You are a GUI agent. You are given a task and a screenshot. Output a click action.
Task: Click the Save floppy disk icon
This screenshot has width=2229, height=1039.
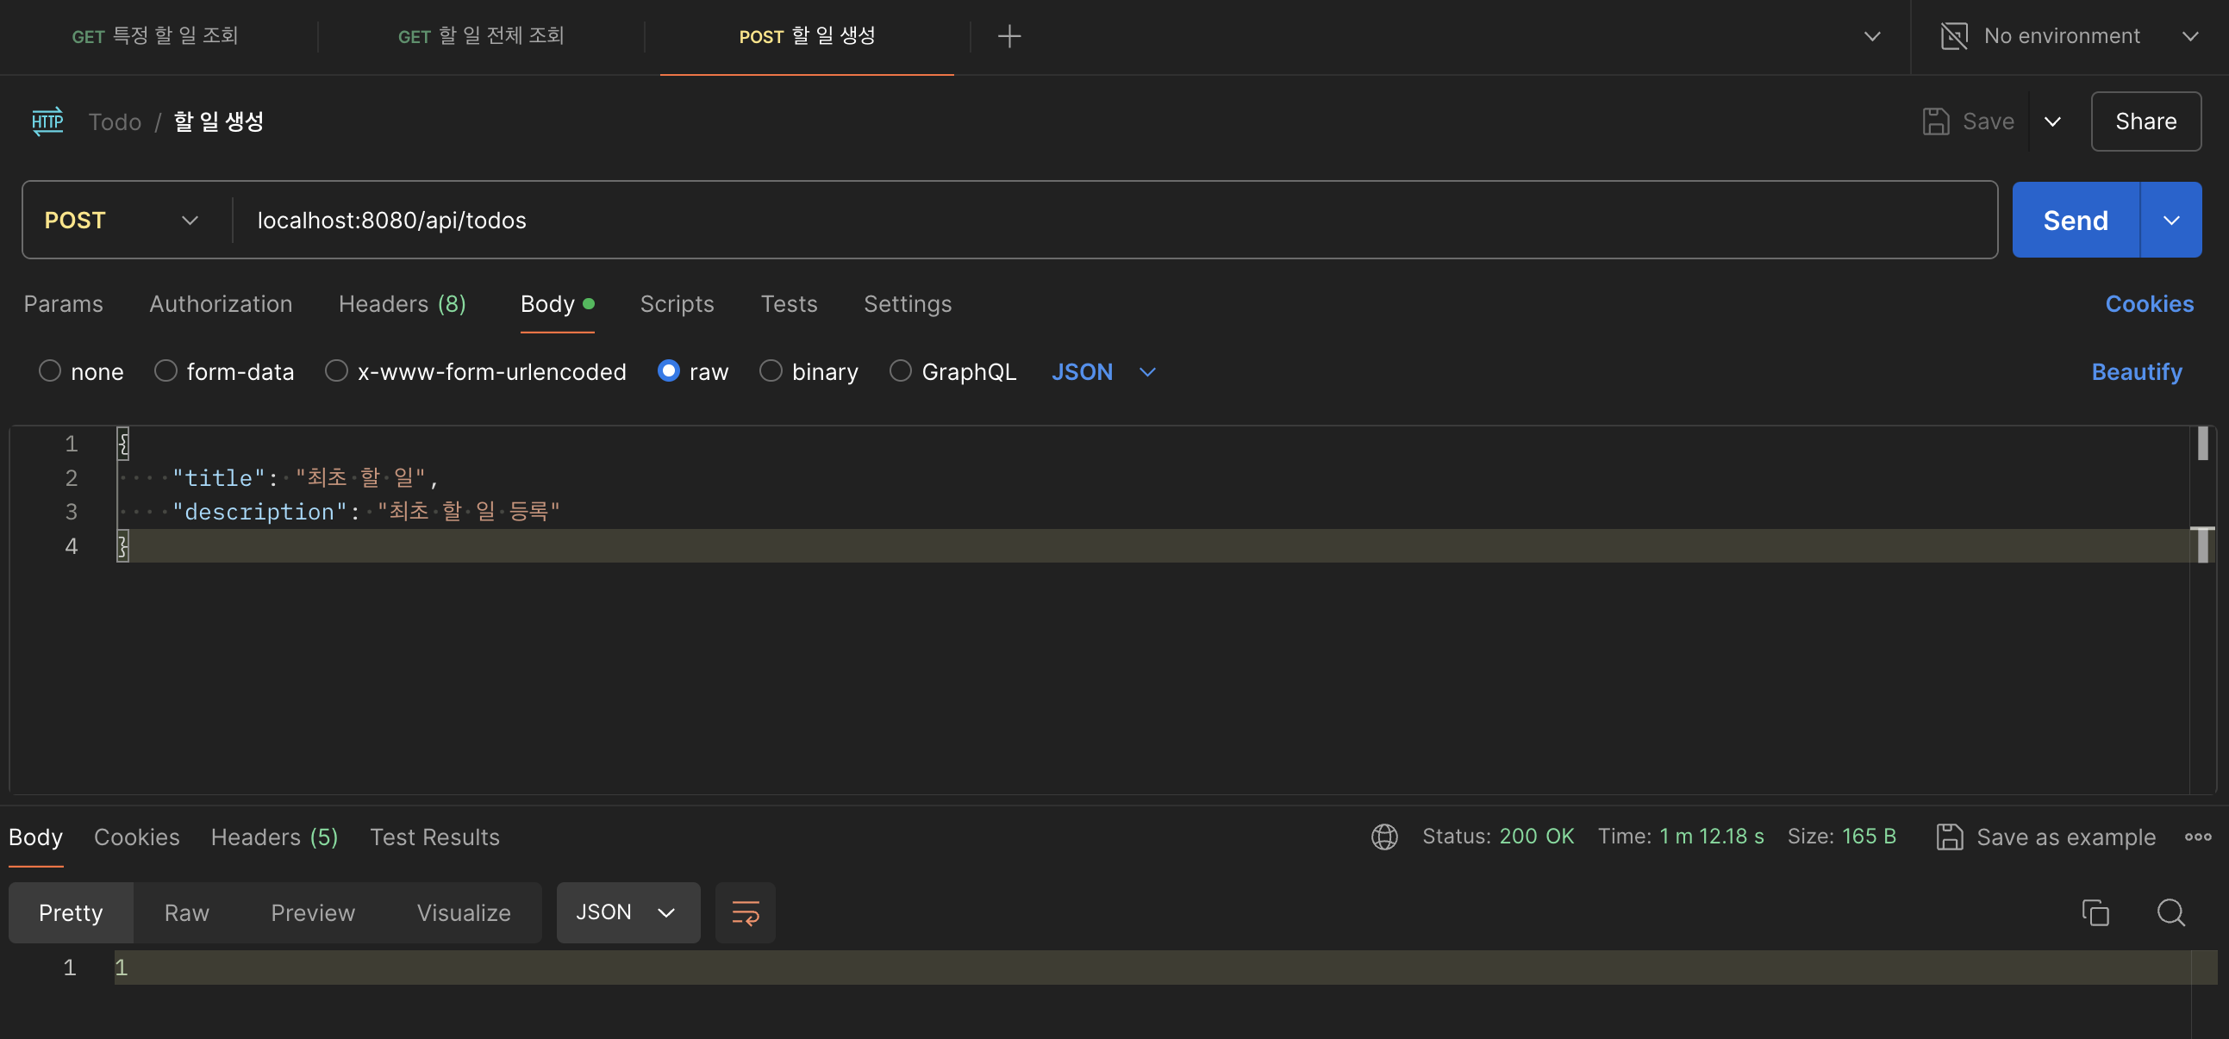pyautogui.click(x=1936, y=121)
